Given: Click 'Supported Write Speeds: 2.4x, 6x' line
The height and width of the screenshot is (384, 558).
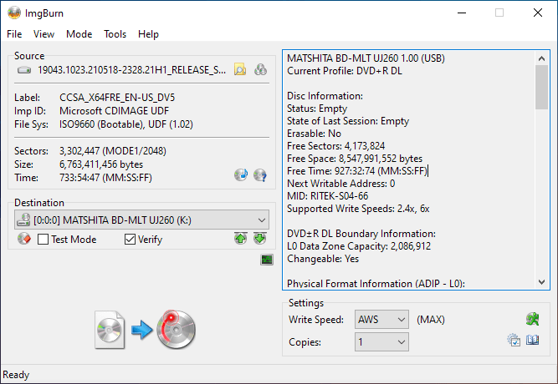Looking at the screenshot, I should 358,209.
